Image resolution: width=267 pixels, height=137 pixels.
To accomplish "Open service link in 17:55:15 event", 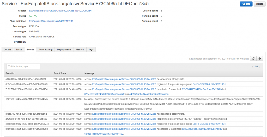I will 124,84.
